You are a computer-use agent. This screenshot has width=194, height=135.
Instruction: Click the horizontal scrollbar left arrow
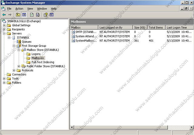72,127
